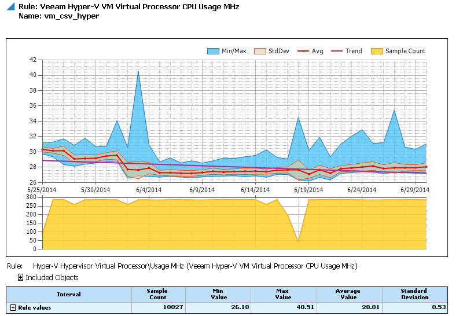Click the 6/29/2014 date axis label
Viewport: 463px width, 316px height.
[x=415, y=190]
